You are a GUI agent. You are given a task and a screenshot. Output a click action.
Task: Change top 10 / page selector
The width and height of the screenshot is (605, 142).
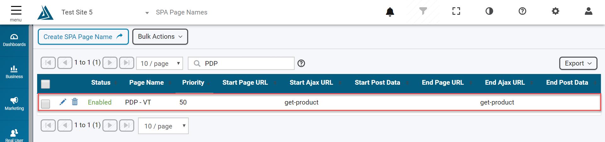[159, 63]
